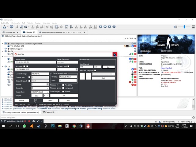Open the connect icon in TeamSpeak toolbar

pos(4,27)
